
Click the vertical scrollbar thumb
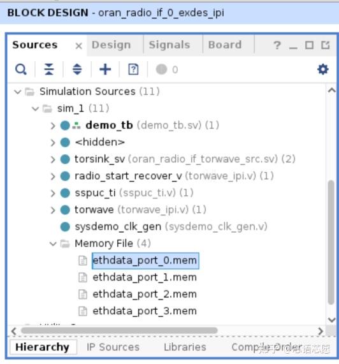[x=331, y=242]
